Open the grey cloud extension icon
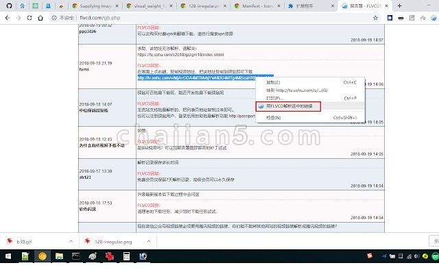Image resolution: width=439 pixels, height=274 pixels. [x=423, y=18]
